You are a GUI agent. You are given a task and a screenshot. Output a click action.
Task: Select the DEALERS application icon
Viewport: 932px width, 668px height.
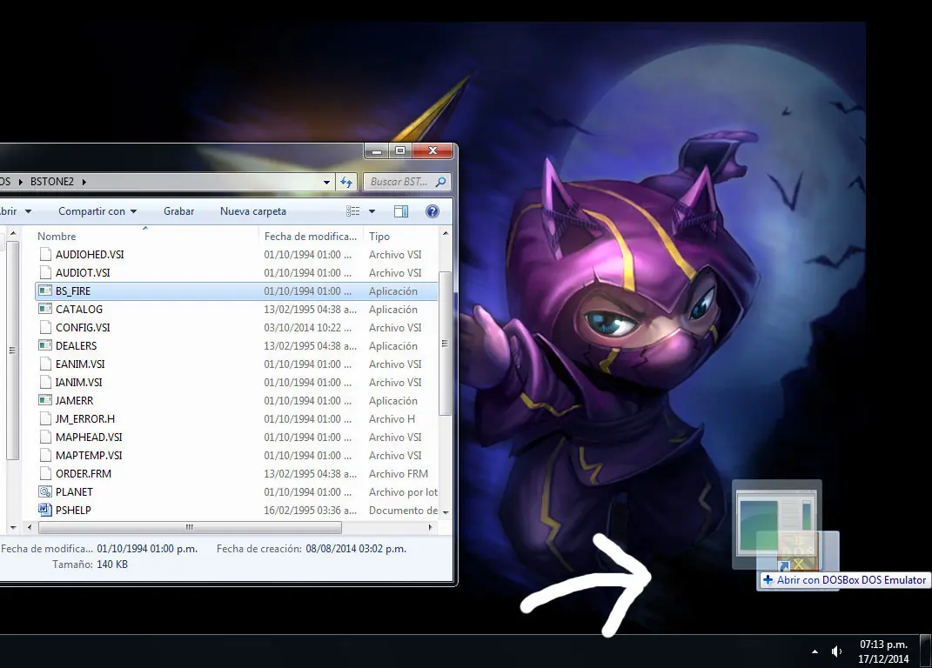click(x=44, y=345)
